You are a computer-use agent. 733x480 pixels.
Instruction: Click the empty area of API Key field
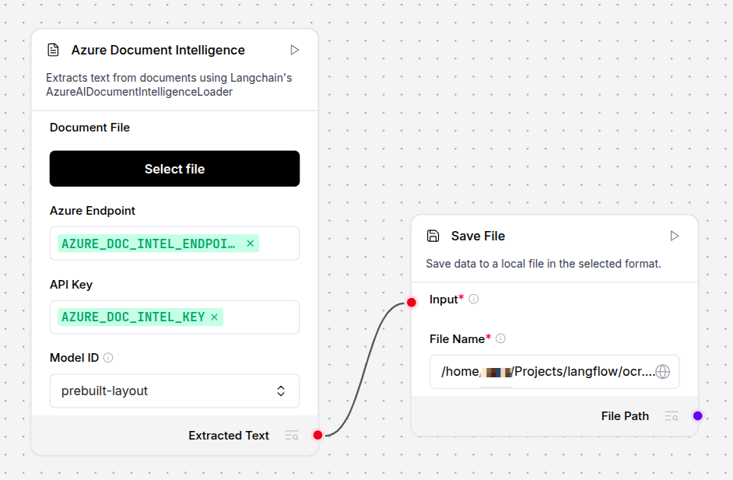(261, 317)
